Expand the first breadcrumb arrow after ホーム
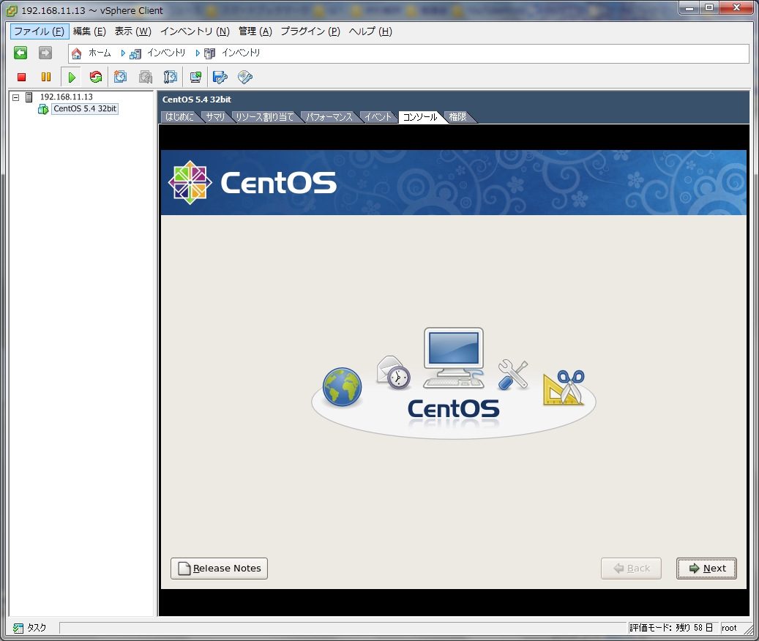The height and width of the screenshot is (641, 759). tap(123, 53)
